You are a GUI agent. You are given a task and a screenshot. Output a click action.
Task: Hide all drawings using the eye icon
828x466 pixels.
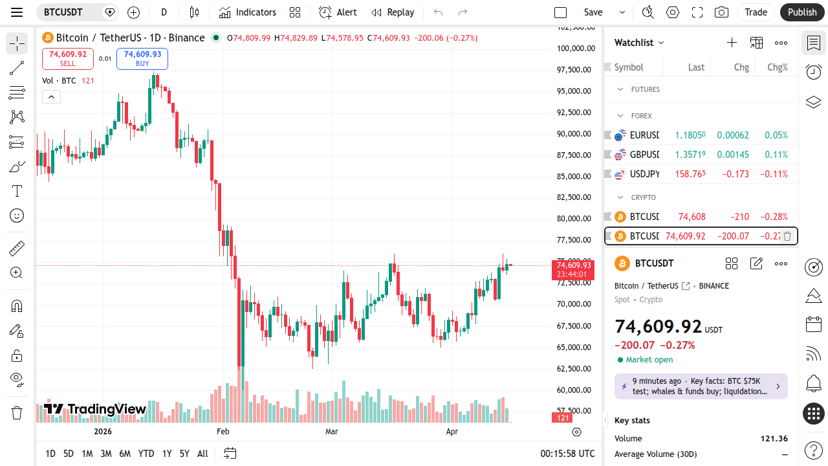point(16,379)
